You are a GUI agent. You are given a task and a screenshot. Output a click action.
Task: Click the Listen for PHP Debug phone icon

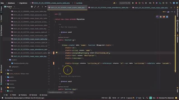click(143, 3)
